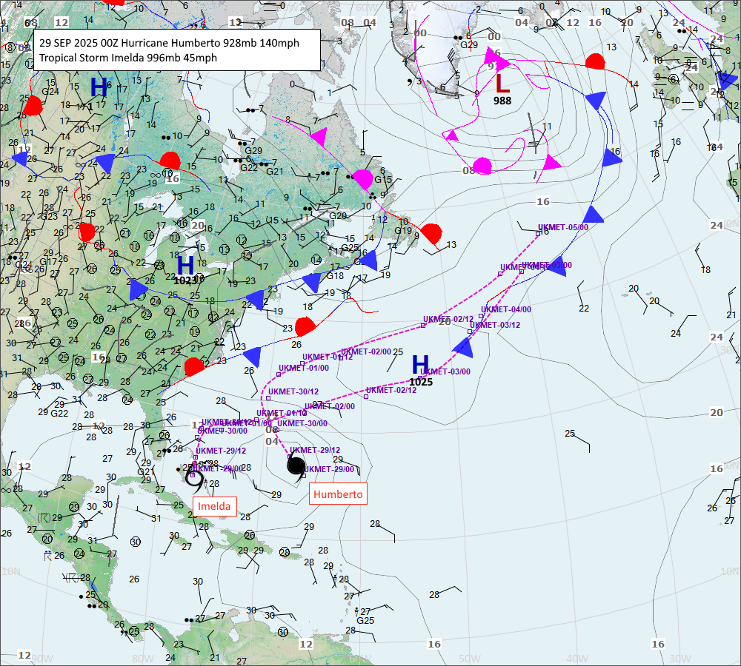Click the blue H high symbol in the top-left corner
The width and height of the screenshot is (741, 666).
99,87
